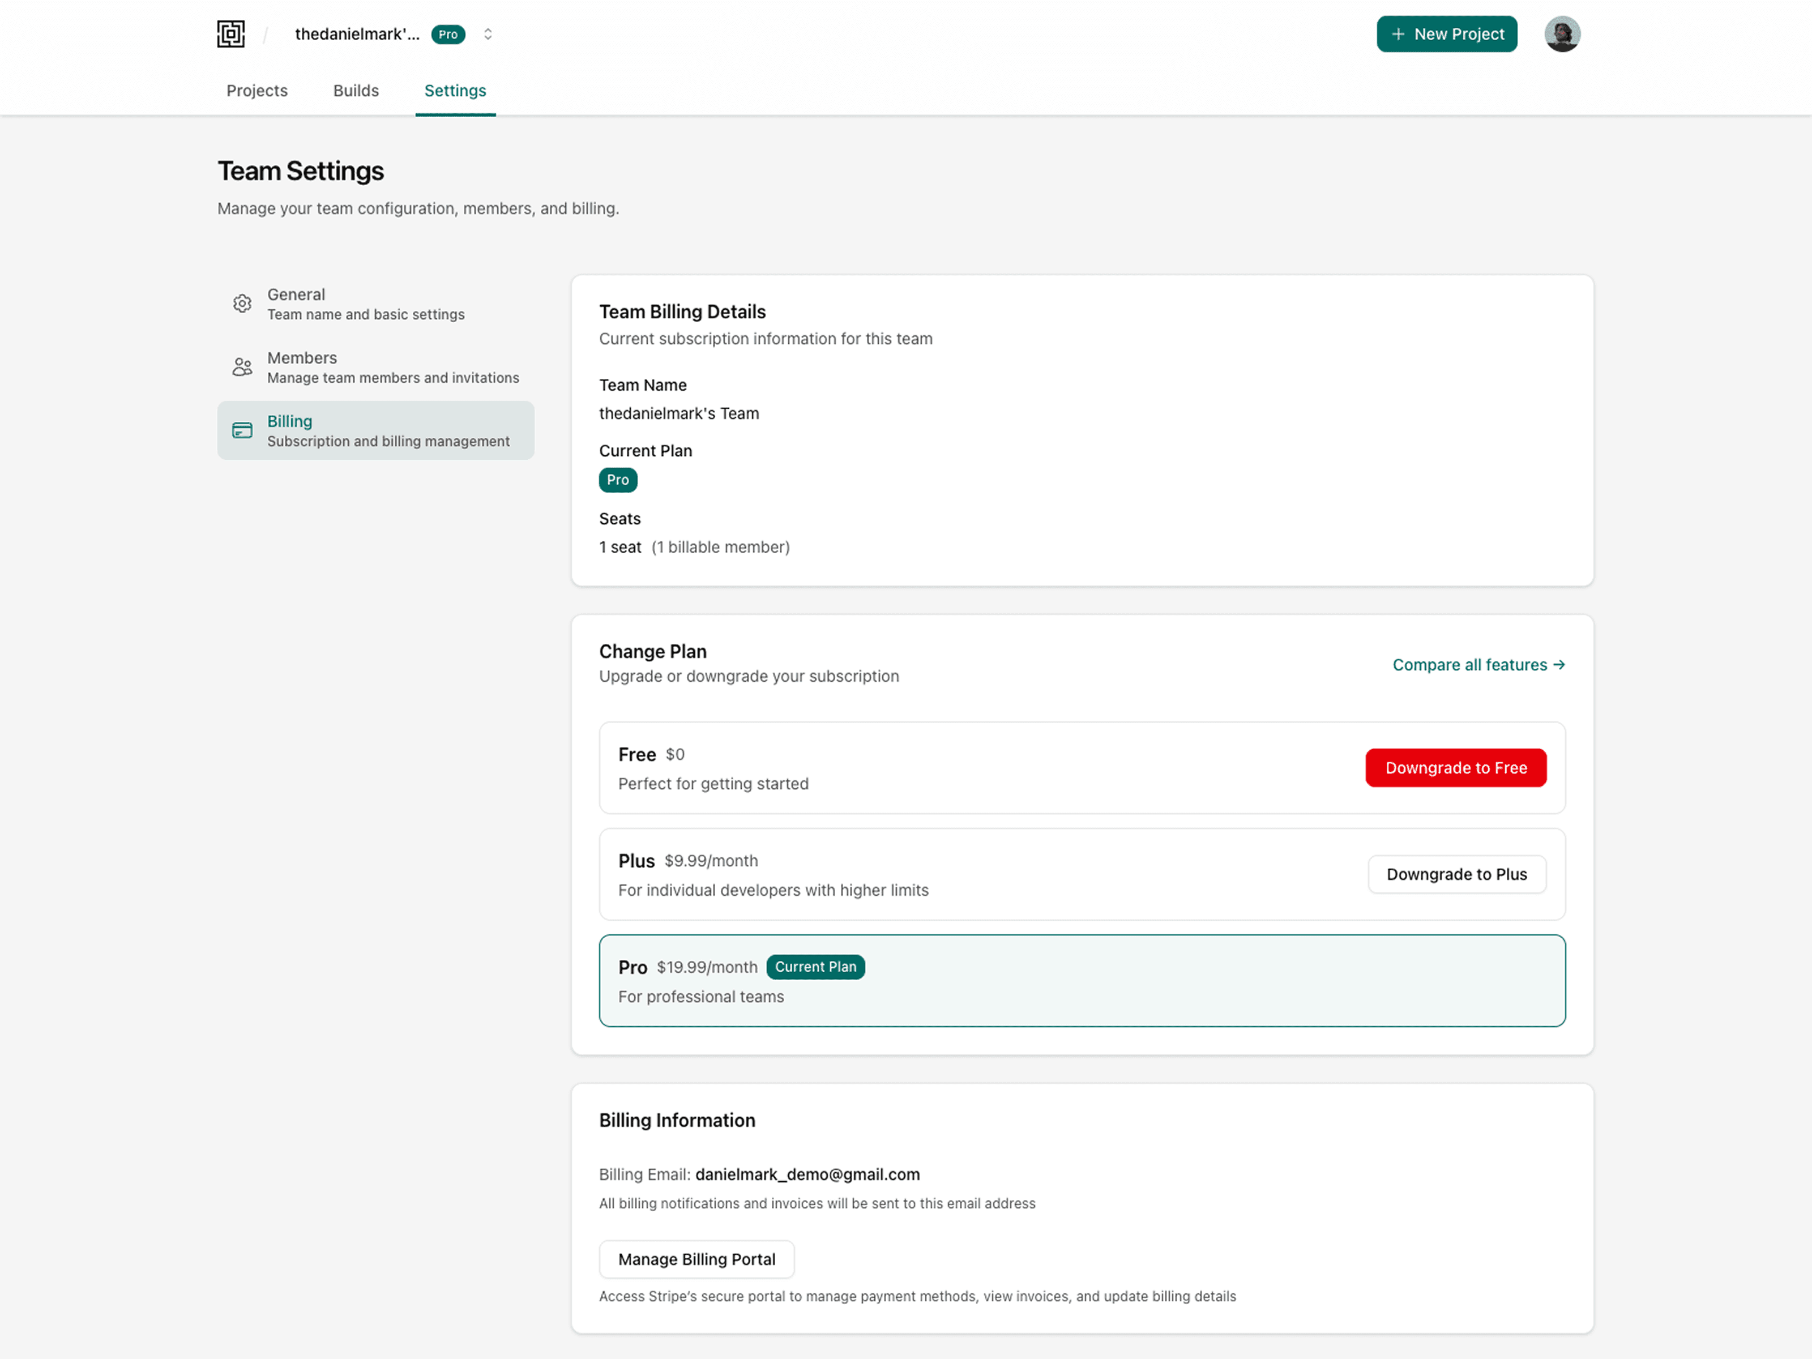Click Downgrade to Plus button
The image size is (1812, 1359).
click(1456, 874)
